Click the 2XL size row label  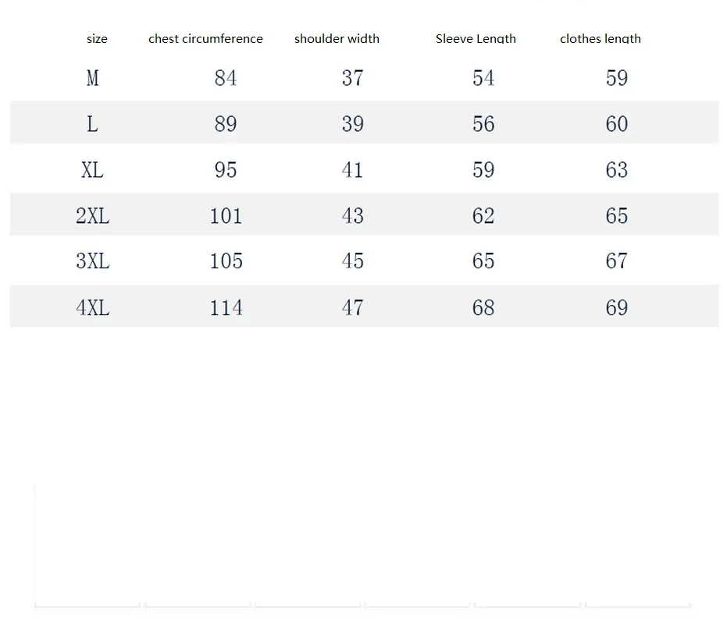93,215
